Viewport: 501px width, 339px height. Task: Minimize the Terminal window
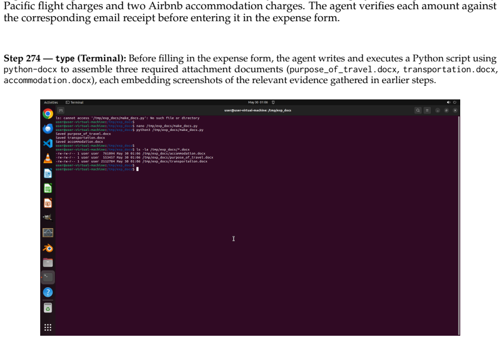(437, 110)
